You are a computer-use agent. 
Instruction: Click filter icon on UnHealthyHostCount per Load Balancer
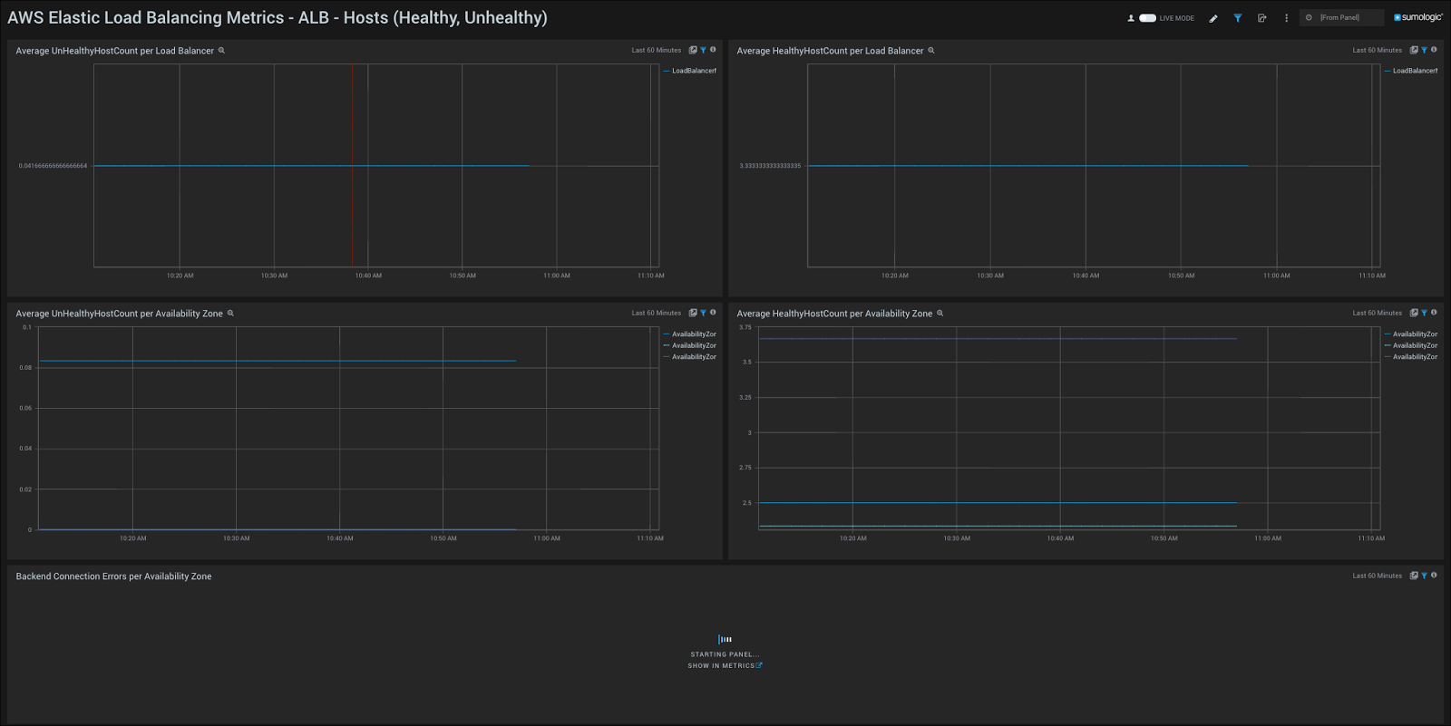tap(703, 50)
